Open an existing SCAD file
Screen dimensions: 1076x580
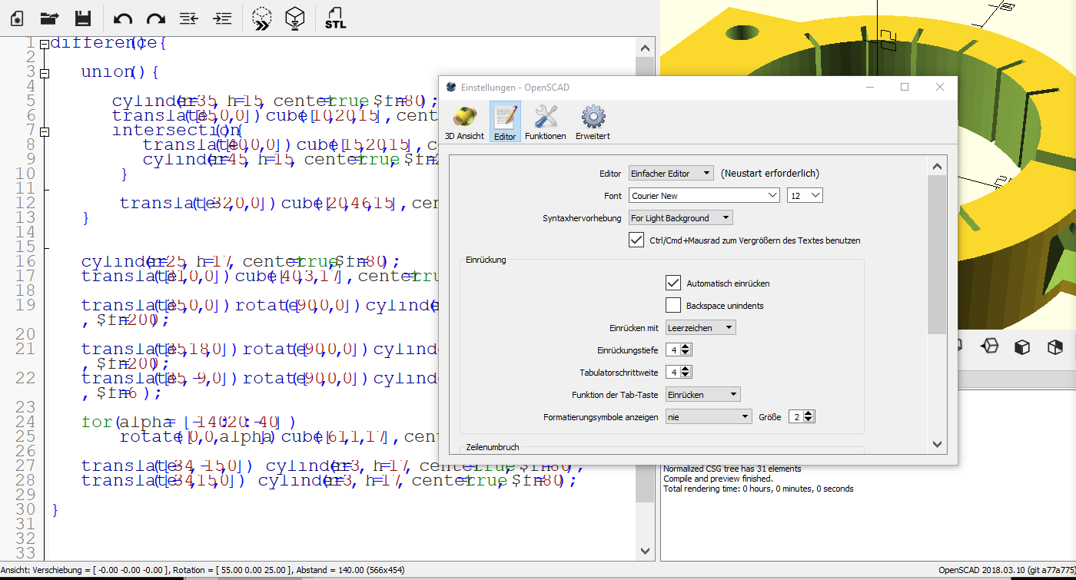(51, 18)
